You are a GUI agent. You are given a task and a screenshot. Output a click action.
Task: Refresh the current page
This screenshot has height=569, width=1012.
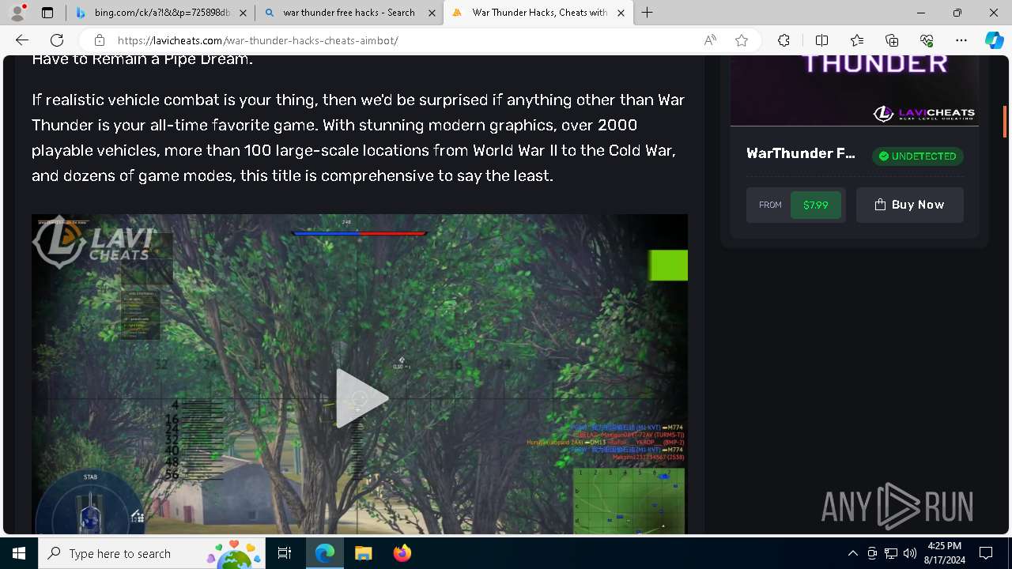coord(57,40)
